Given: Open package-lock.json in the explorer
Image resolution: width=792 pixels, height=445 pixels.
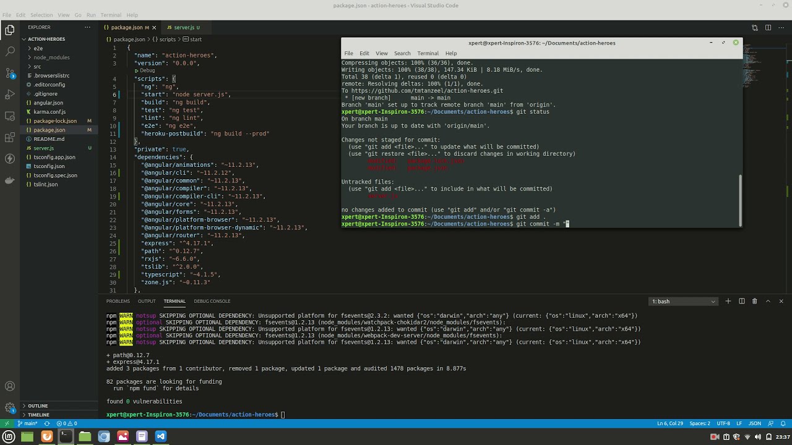Looking at the screenshot, I should point(55,121).
